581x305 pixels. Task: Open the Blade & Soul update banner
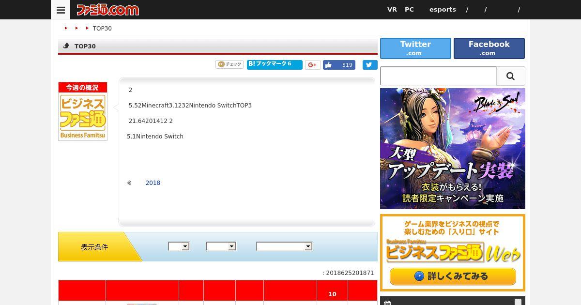(x=453, y=149)
